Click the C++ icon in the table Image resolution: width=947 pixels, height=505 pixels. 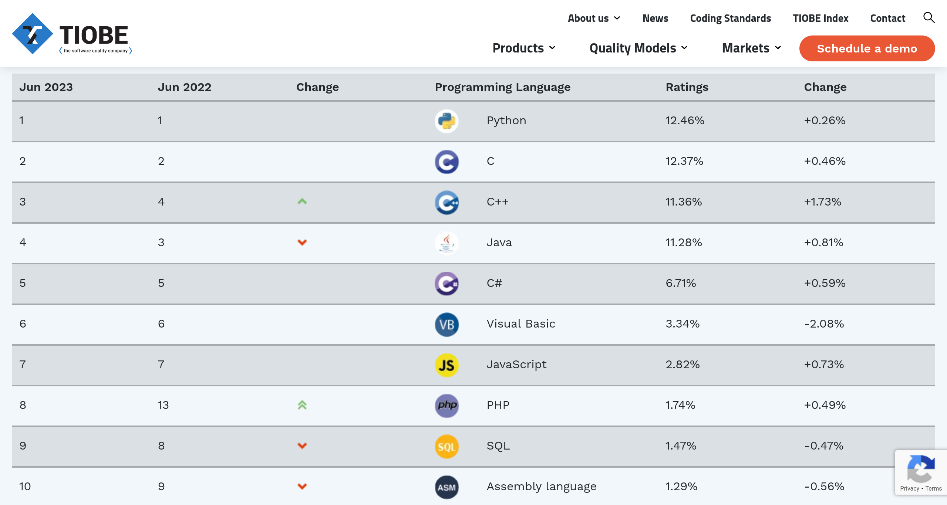click(446, 202)
